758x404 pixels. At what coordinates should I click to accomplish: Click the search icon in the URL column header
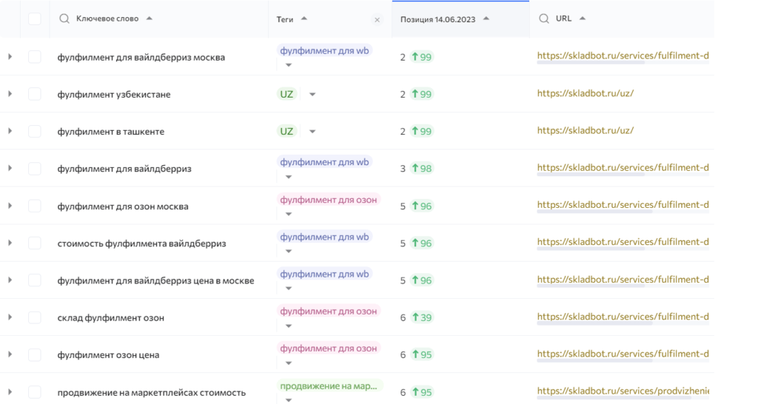pos(544,18)
